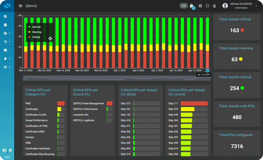This screenshot has width=263, height=160.
Task: Expand the grid apps submenu in sidebar
Action: click(x=7, y=67)
